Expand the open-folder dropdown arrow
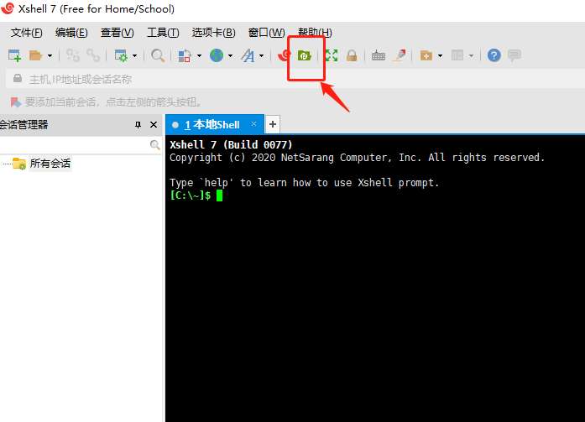Viewport: 585px width, 422px height. click(50, 56)
